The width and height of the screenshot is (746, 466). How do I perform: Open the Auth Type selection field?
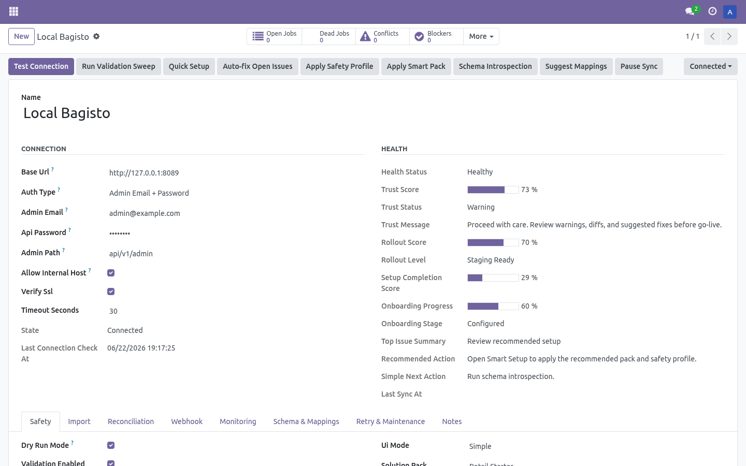pyautogui.click(x=236, y=193)
